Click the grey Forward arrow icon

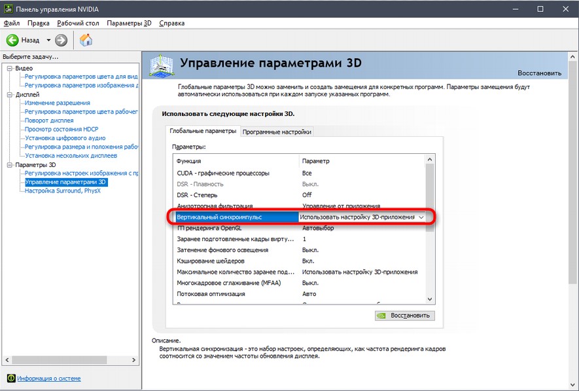pyautogui.click(x=61, y=40)
